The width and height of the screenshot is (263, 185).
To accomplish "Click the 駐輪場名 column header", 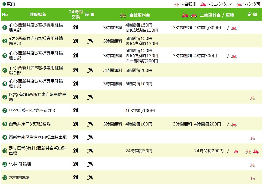I will [x=38, y=14].
